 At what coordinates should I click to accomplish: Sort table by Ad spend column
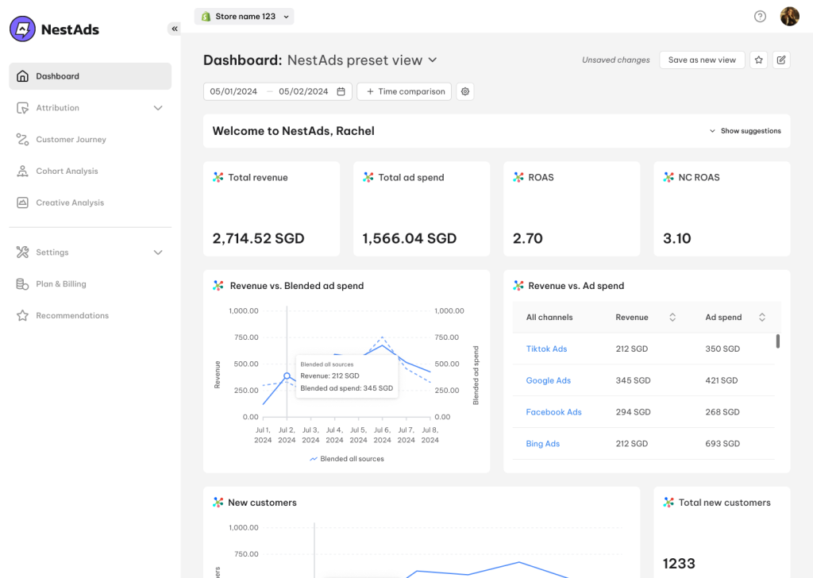pos(762,318)
